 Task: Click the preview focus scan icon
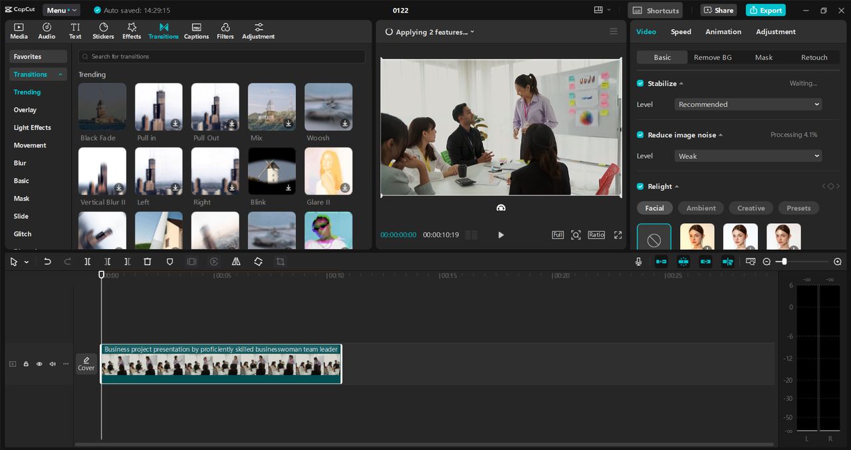tap(576, 235)
